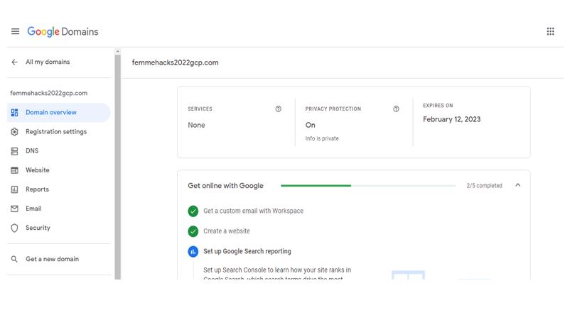
Task: Go to Domain overview
Action: (x=59, y=113)
